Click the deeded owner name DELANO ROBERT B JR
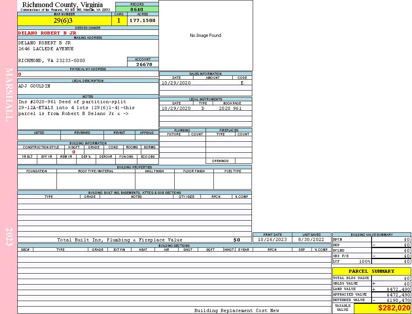412x314 pixels. pos(47,33)
